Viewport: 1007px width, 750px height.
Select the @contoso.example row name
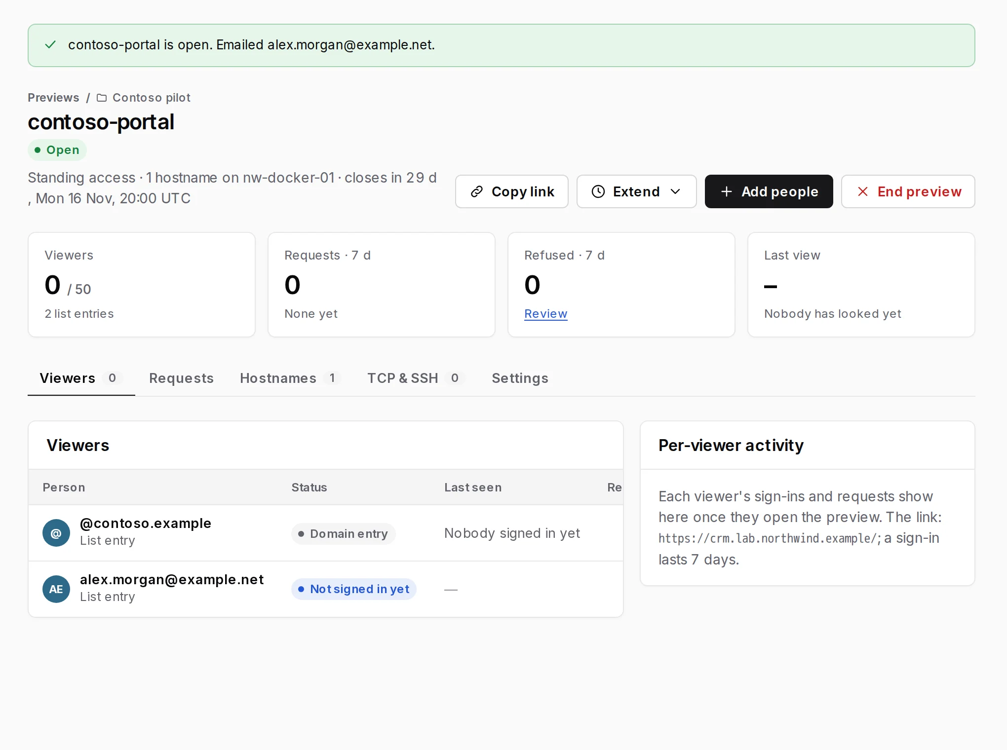click(146, 523)
